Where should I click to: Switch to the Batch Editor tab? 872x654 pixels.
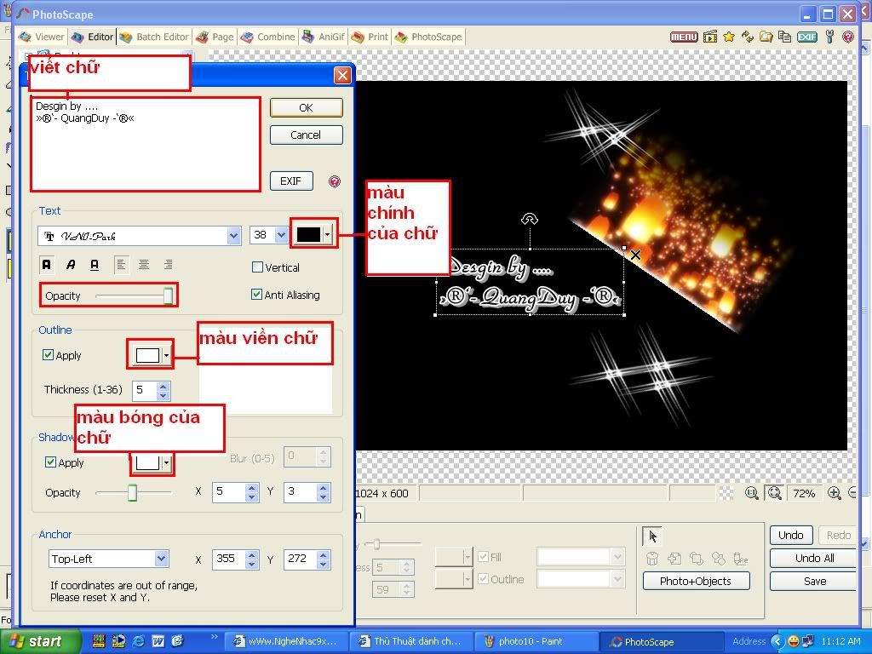pyautogui.click(x=154, y=37)
